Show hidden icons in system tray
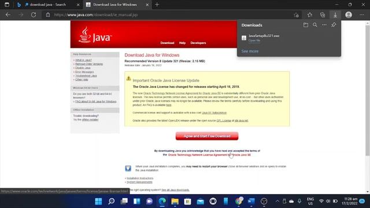370x208 pixels. pos(277,201)
